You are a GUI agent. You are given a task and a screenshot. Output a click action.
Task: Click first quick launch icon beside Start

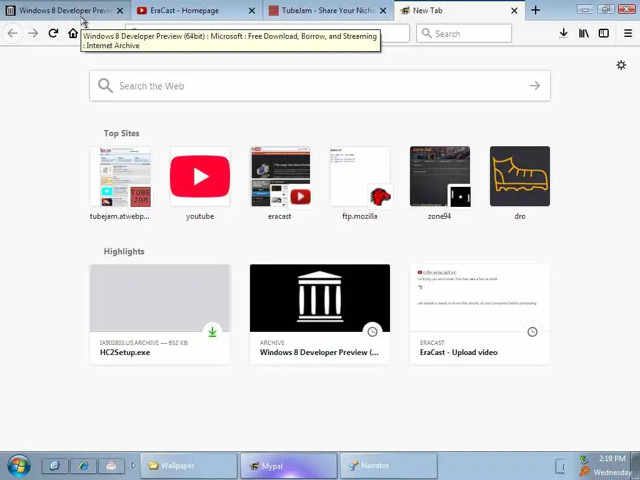55,466
